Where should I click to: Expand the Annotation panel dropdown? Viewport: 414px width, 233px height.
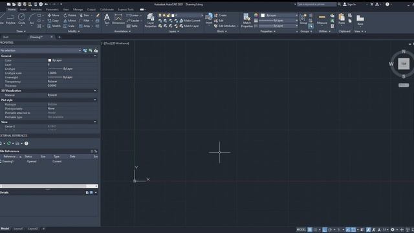pyautogui.click(x=122, y=31)
